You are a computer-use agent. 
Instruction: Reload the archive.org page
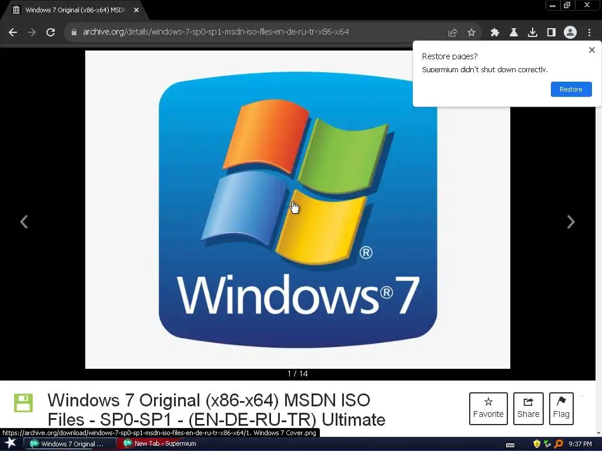tap(51, 32)
